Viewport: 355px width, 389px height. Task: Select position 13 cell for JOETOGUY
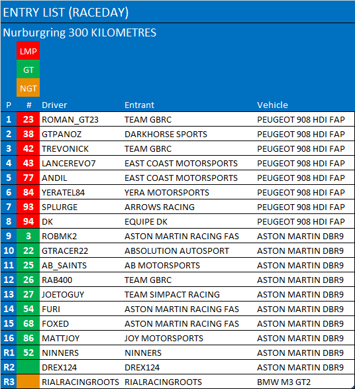pos(9,294)
